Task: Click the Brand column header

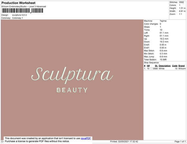Action: [182, 66]
